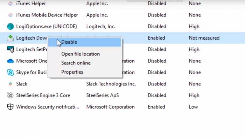Screen dimensions: 245x138
Task: Click the Logitech SetPoint mouse icon
Action: click(10, 49)
